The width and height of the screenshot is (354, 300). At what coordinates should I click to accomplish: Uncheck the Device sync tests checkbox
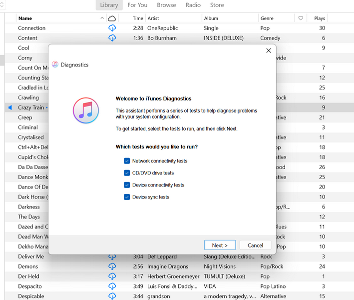coord(127,197)
